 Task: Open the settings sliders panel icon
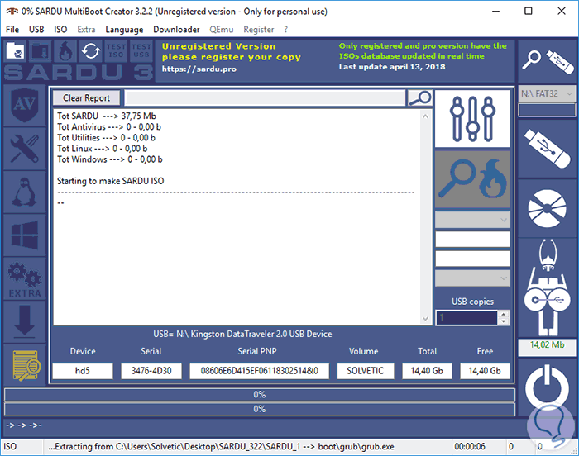point(472,119)
